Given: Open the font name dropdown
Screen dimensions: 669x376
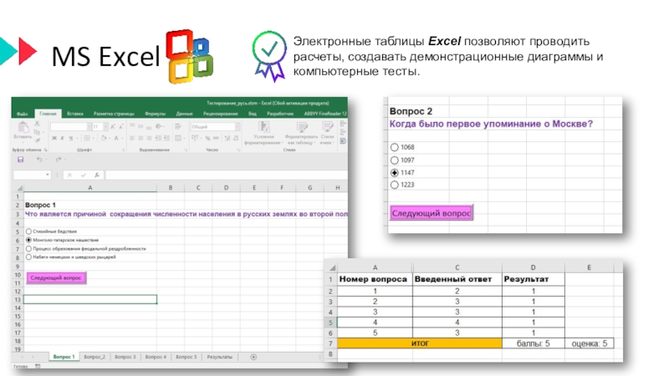Looking at the screenshot, I should pyautogui.click(x=89, y=127).
